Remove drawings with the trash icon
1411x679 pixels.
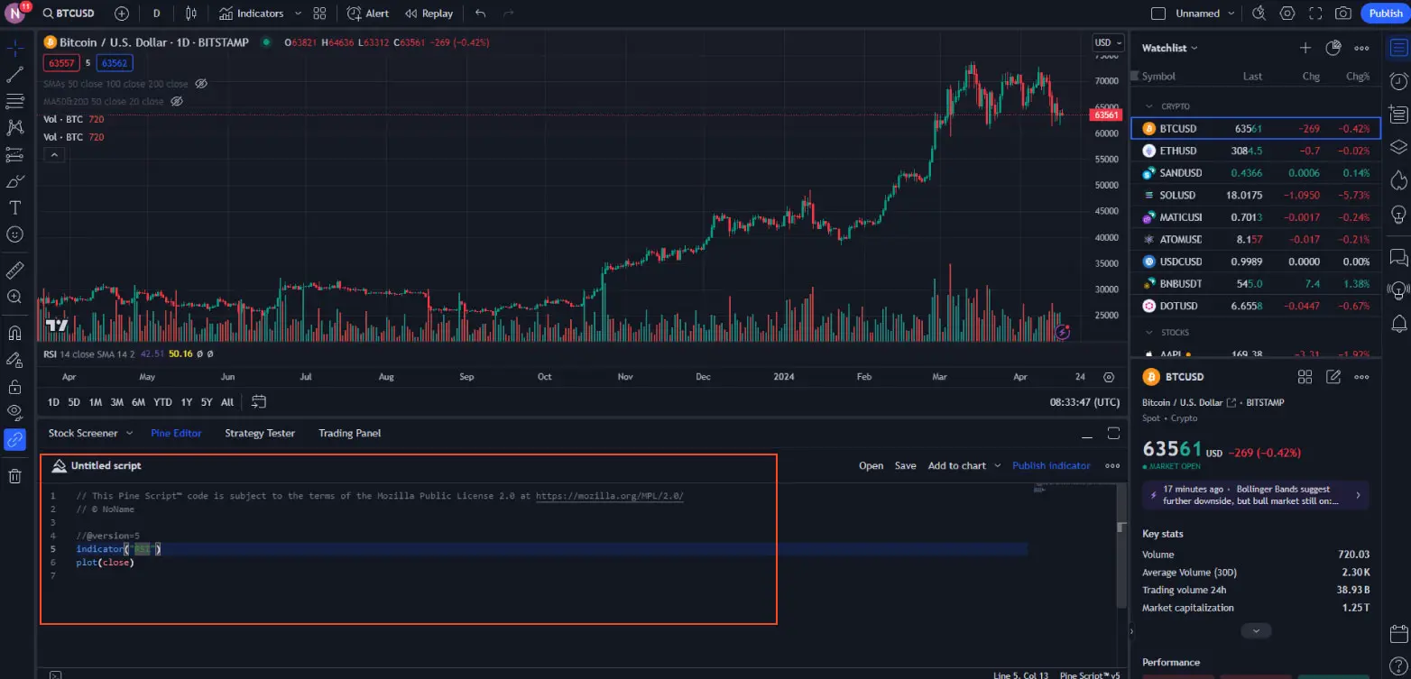tap(15, 476)
